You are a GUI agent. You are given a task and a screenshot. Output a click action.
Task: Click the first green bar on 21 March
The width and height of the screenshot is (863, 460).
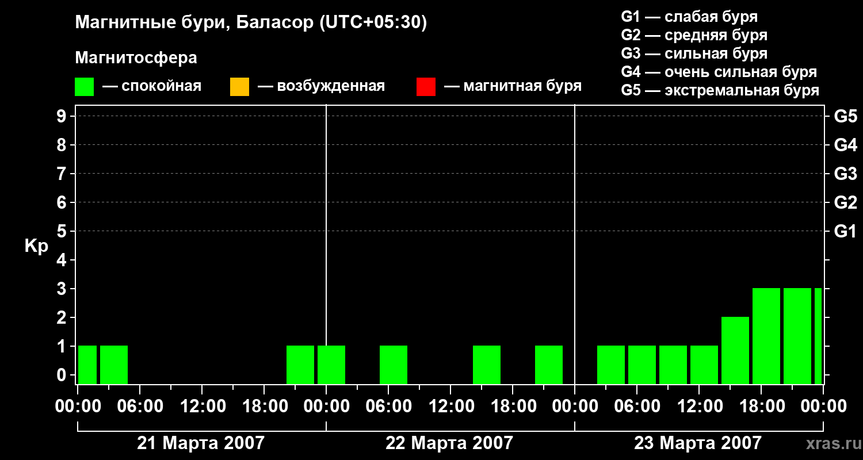pyautogui.click(x=87, y=365)
